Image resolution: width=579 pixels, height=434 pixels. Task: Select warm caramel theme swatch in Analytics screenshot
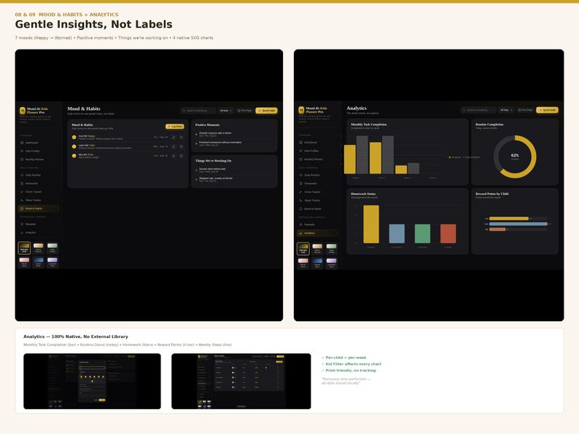[317, 248]
